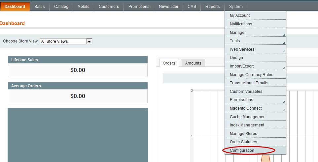Open the Sales menu
318x162 pixels.
pyautogui.click(x=40, y=7)
